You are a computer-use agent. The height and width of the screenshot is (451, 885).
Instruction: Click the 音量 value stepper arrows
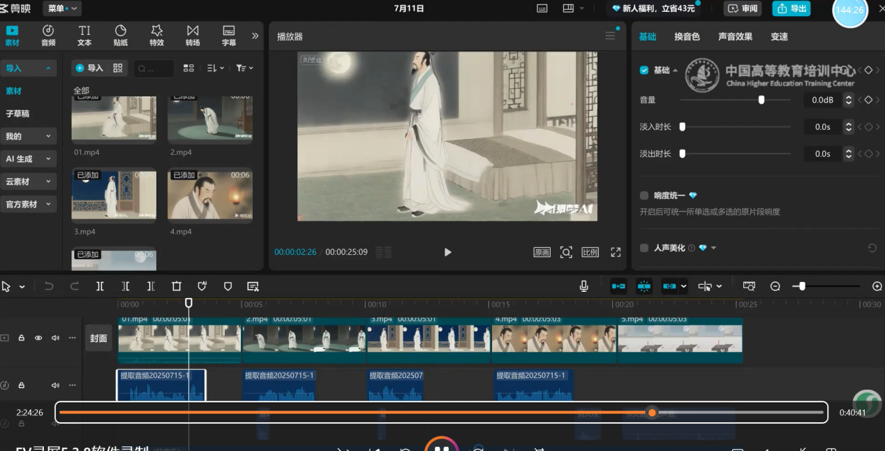pyautogui.click(x=849, y=100)
